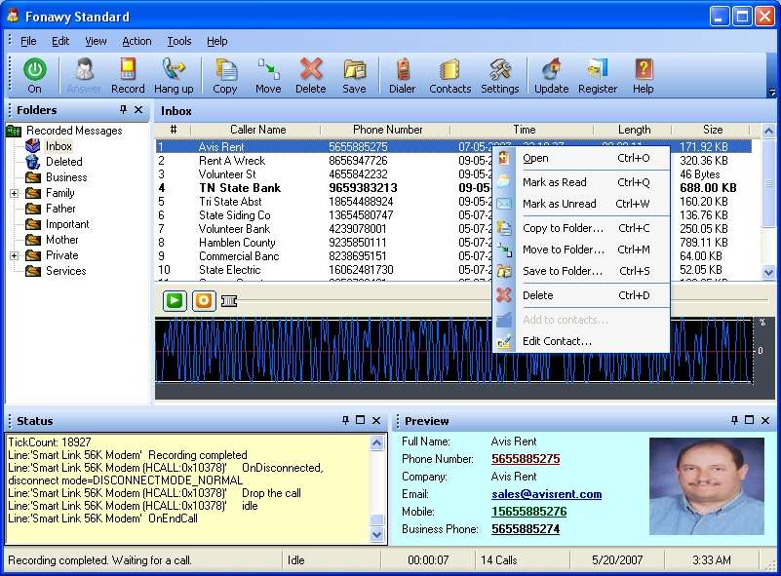The width and height of the screenshot is (781, 576).
Task: Click the audio playback position slider
Action: pyautogui.click(x=230, y=300)
